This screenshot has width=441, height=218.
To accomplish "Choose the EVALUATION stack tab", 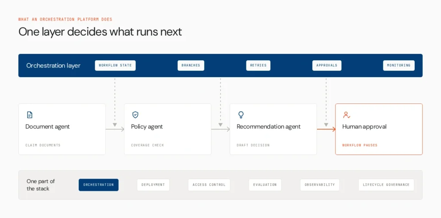I will tap(265, 185).
